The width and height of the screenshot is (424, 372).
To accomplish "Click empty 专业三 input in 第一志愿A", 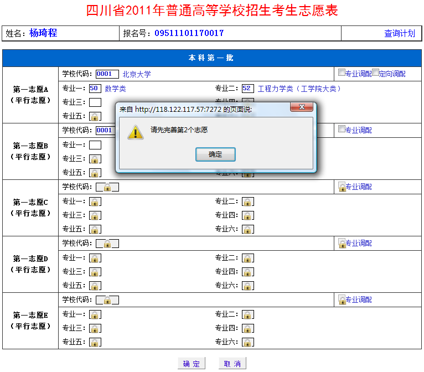I will (x=95, y=102).
